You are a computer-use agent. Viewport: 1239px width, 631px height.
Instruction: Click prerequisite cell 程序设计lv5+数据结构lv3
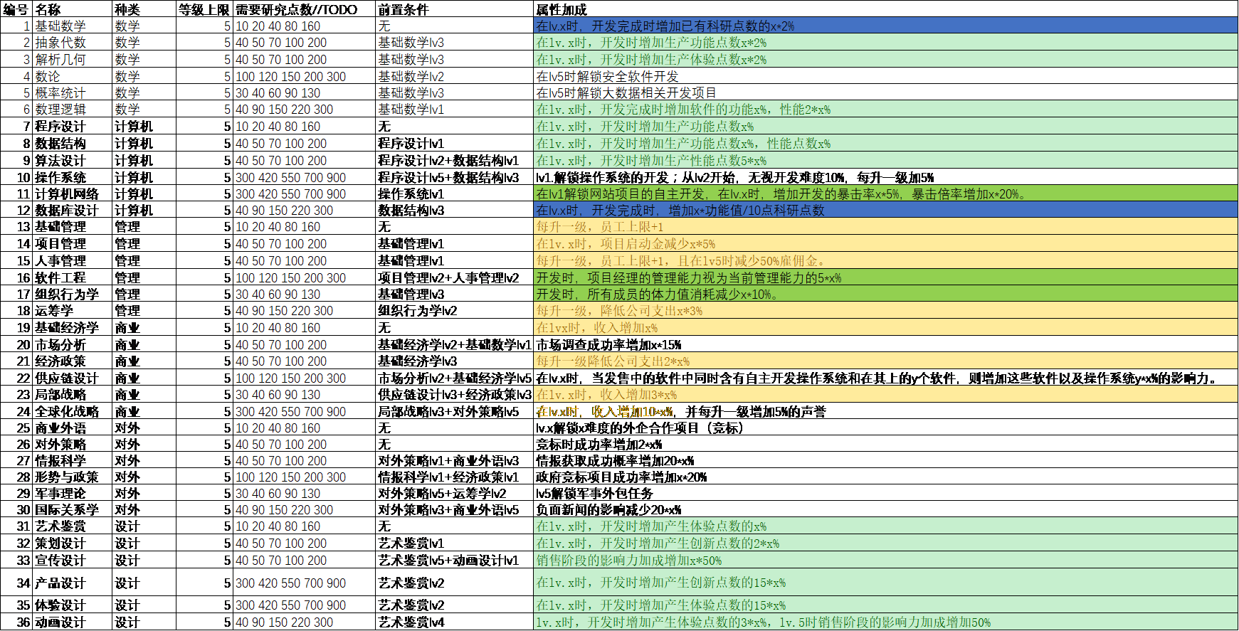454,177
